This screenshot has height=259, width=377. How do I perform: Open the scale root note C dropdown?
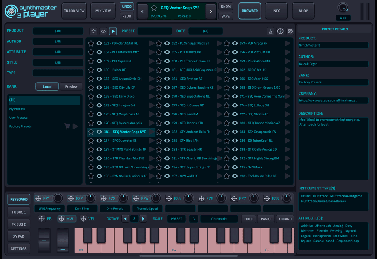(x=193, y=219)
